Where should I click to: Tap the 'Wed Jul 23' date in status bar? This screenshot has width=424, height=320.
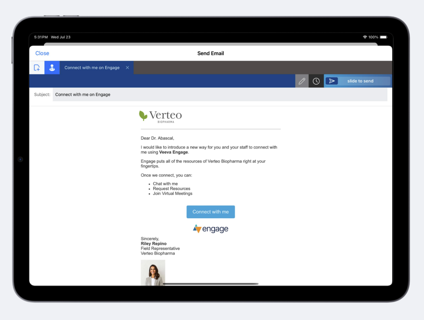click(61, 37)
